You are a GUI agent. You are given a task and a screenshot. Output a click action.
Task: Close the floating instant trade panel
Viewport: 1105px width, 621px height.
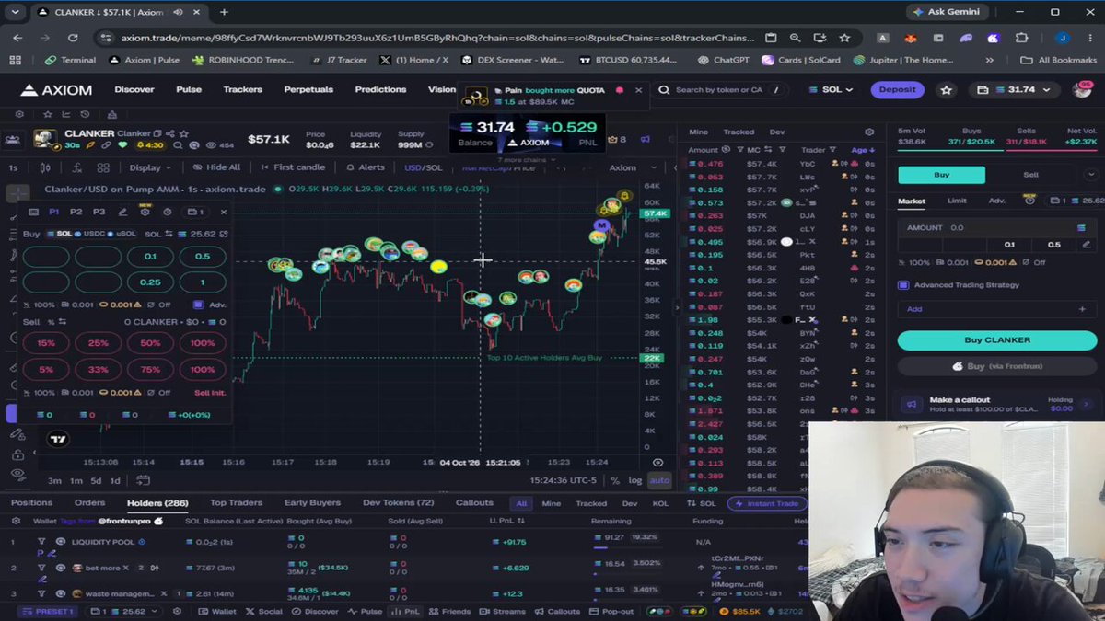223,212
